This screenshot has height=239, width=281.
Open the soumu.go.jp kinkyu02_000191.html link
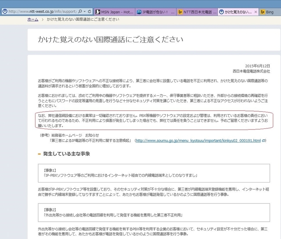coord(198,140)
